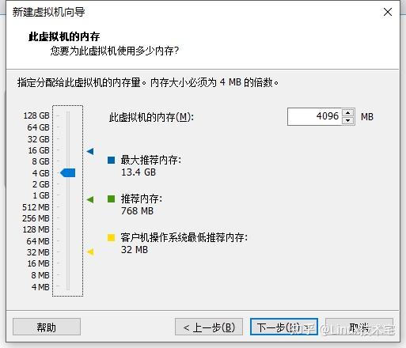Image resolution: width=406 pixels, height=348 pixels.
Task: Click the 8 MB slider label
Action: [x=40, y=275]
